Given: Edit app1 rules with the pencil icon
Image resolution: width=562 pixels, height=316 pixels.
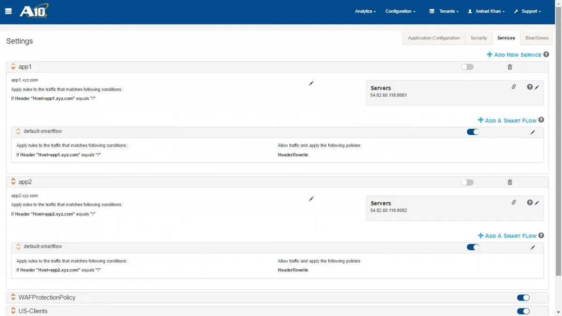Looking at the screenshot, I should [x=311, y=83].
